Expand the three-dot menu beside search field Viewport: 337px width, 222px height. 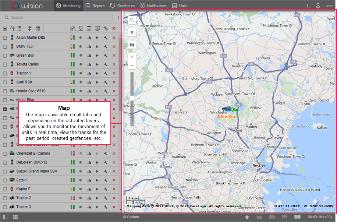coord(118,18)
